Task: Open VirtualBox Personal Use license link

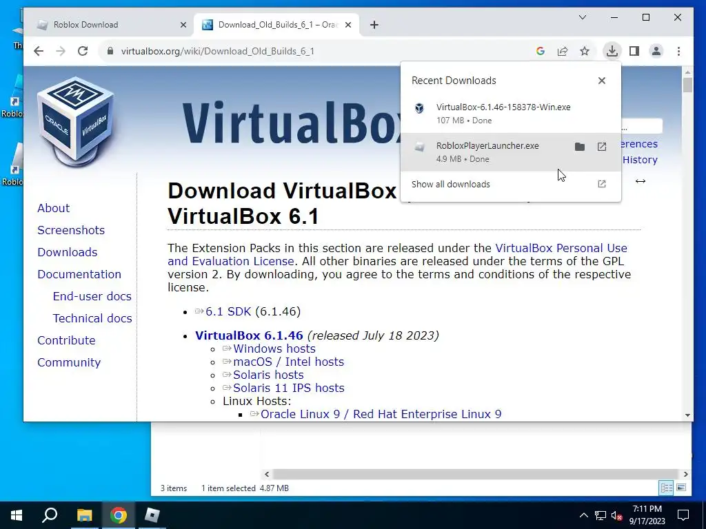Action: (561, 248)
